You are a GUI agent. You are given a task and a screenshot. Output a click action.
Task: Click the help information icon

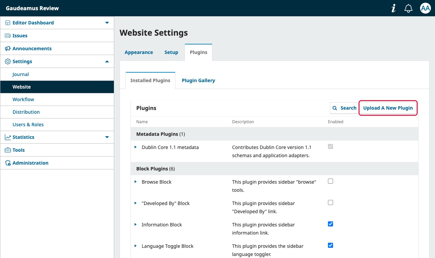coord(394,8)
